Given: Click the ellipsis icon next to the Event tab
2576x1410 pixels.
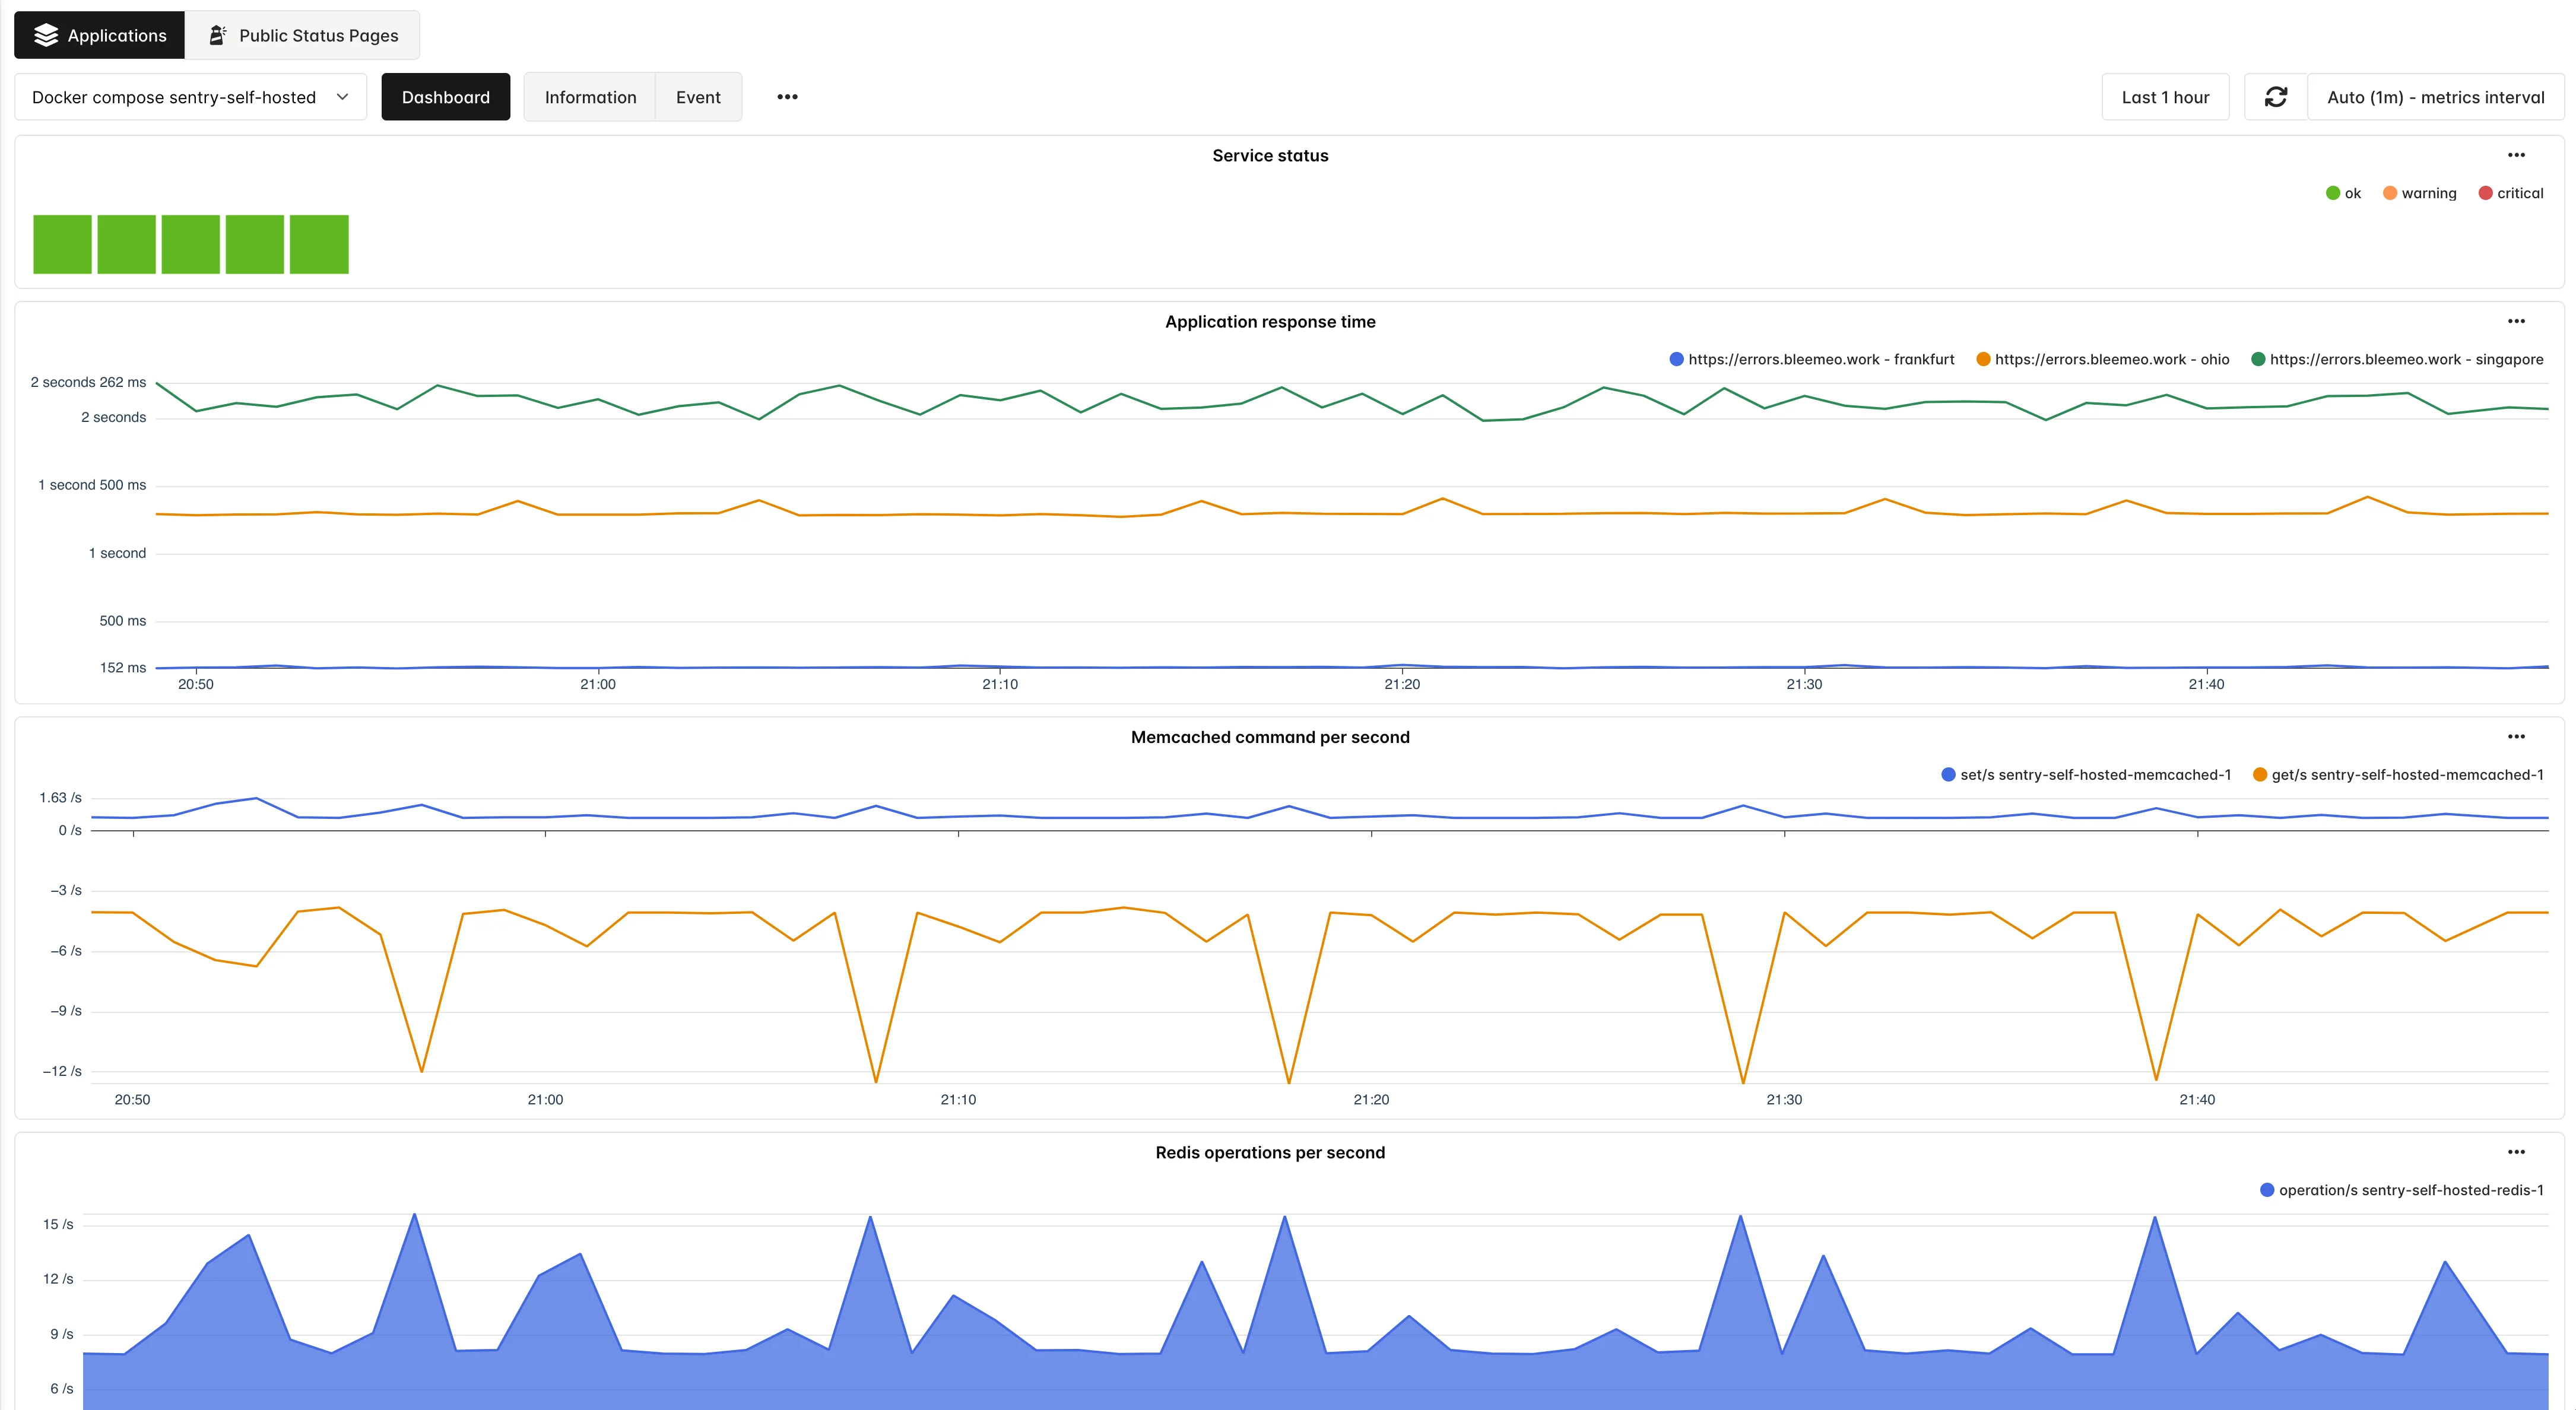Looking at the screenshot, I should tap(788, 96).
